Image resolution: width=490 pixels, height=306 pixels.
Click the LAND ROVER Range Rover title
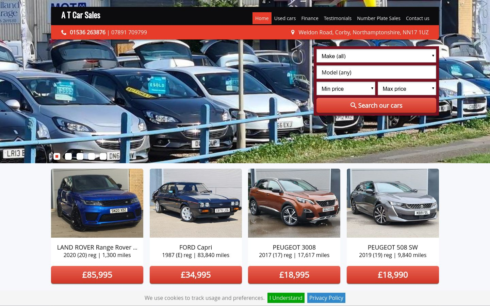click(97, 248)
